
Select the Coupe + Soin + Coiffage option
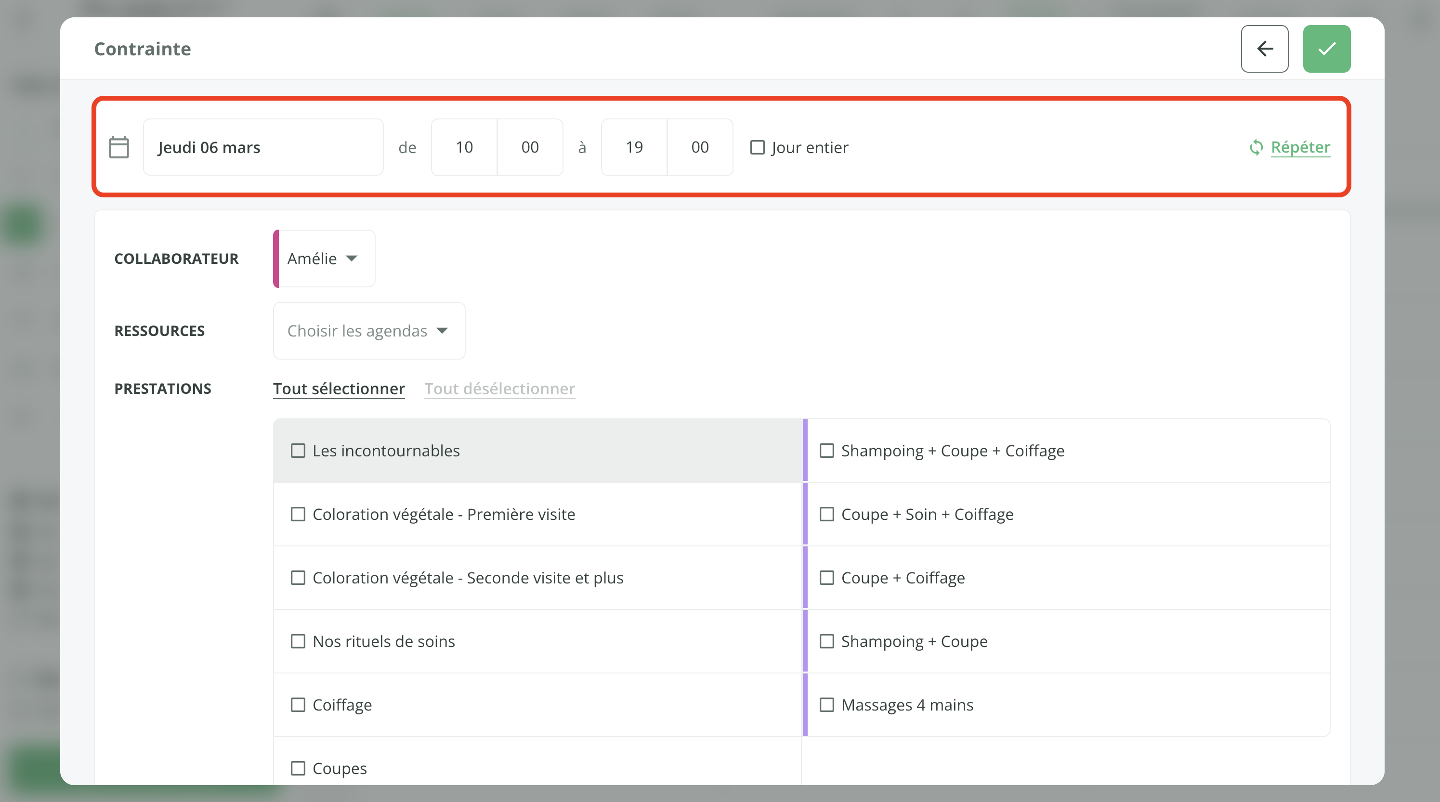click(x=827, y=514)
